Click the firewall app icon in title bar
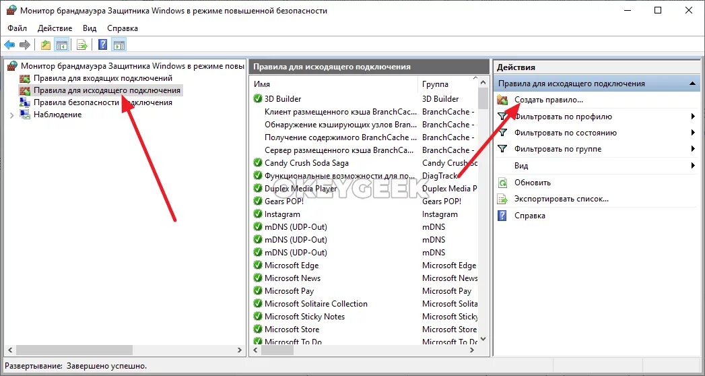This screenshot has width=705, height=376. [x=11, y=10]
